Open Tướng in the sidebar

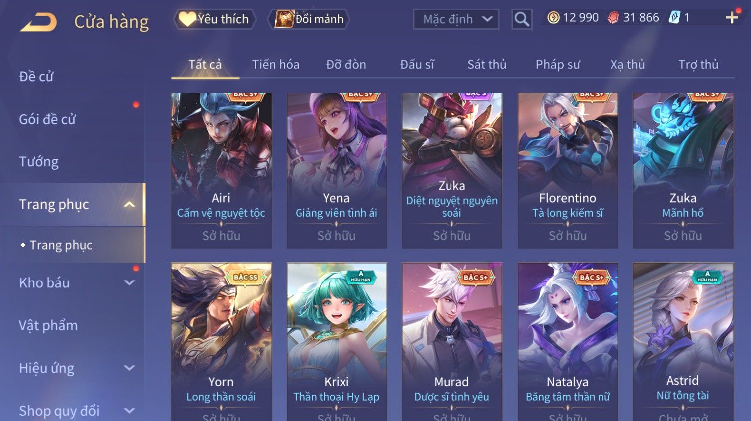click(x=39, y=162)
